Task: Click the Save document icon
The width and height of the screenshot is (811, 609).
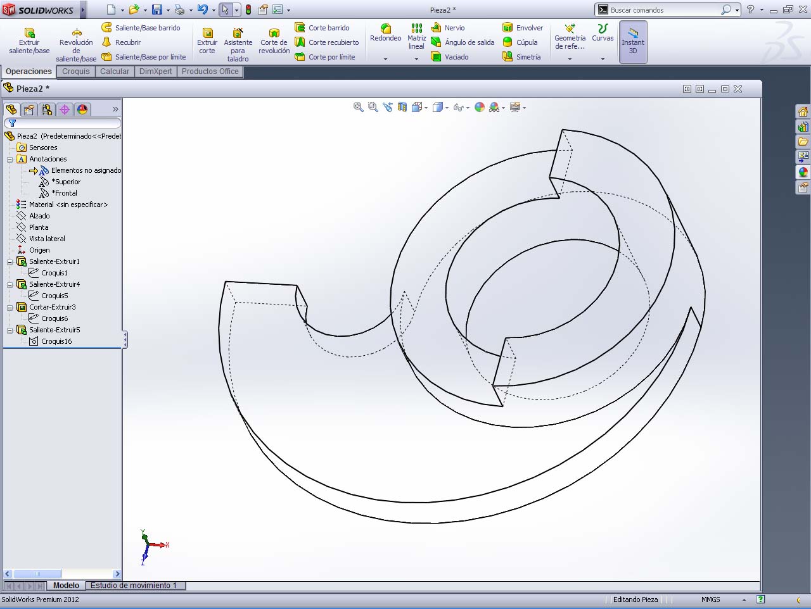Action: [x=156, y=9]
